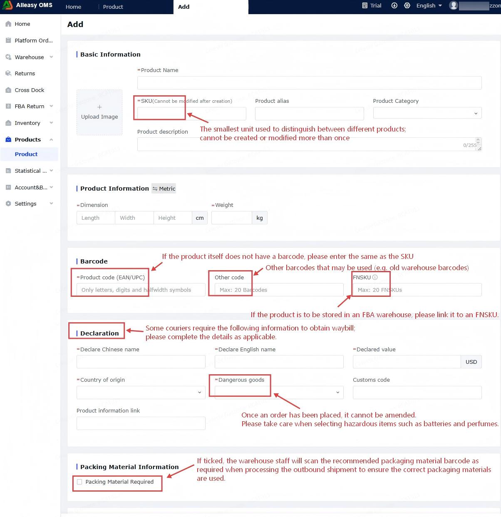
Task: Click the Other code barcode field
Action: coord(279,290)
